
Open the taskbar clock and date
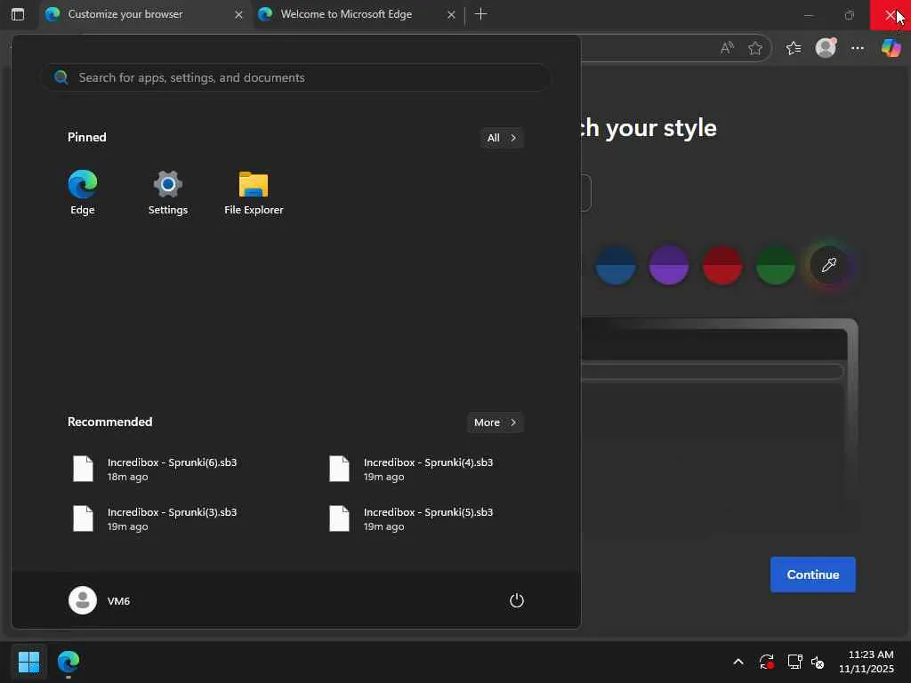point(867,662)
